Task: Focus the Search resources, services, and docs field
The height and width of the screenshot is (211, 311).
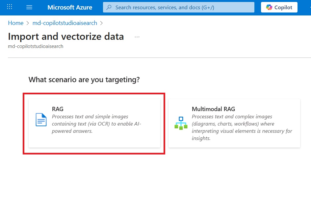Action: pos(178,7)
